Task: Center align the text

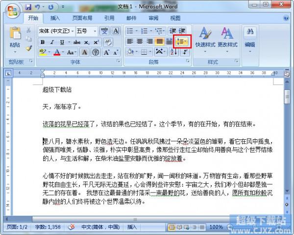Action: coord(140,42)
